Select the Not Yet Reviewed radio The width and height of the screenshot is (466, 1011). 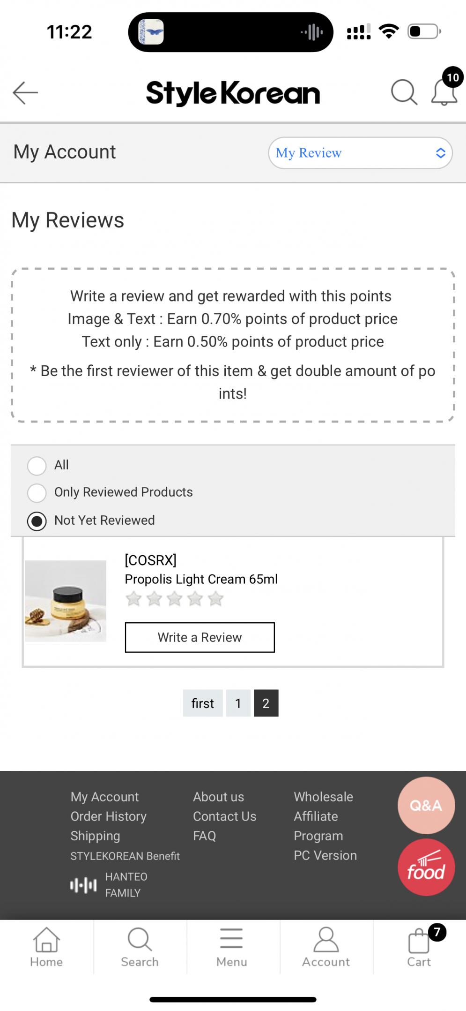[x=37, y=521]
